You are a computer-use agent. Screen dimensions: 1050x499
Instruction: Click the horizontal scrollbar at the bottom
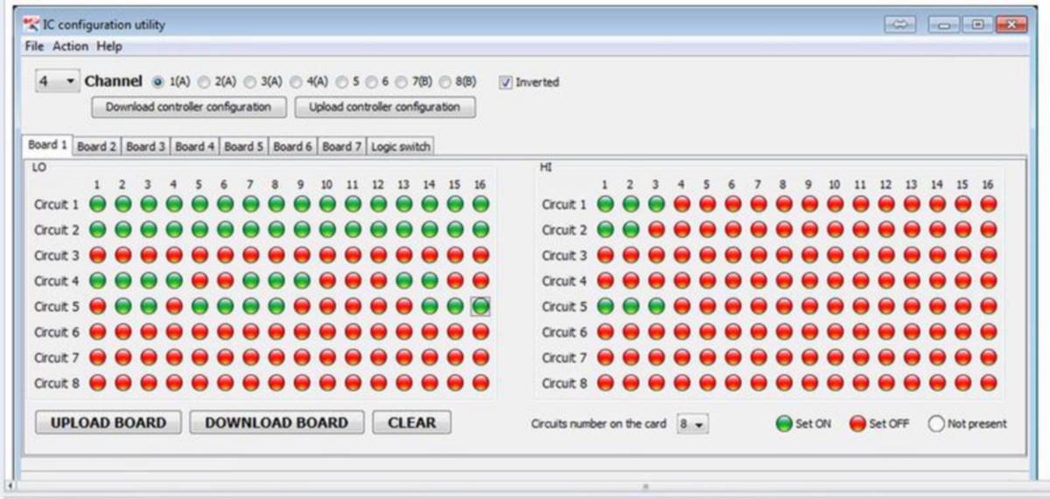(x=525, y=485)
